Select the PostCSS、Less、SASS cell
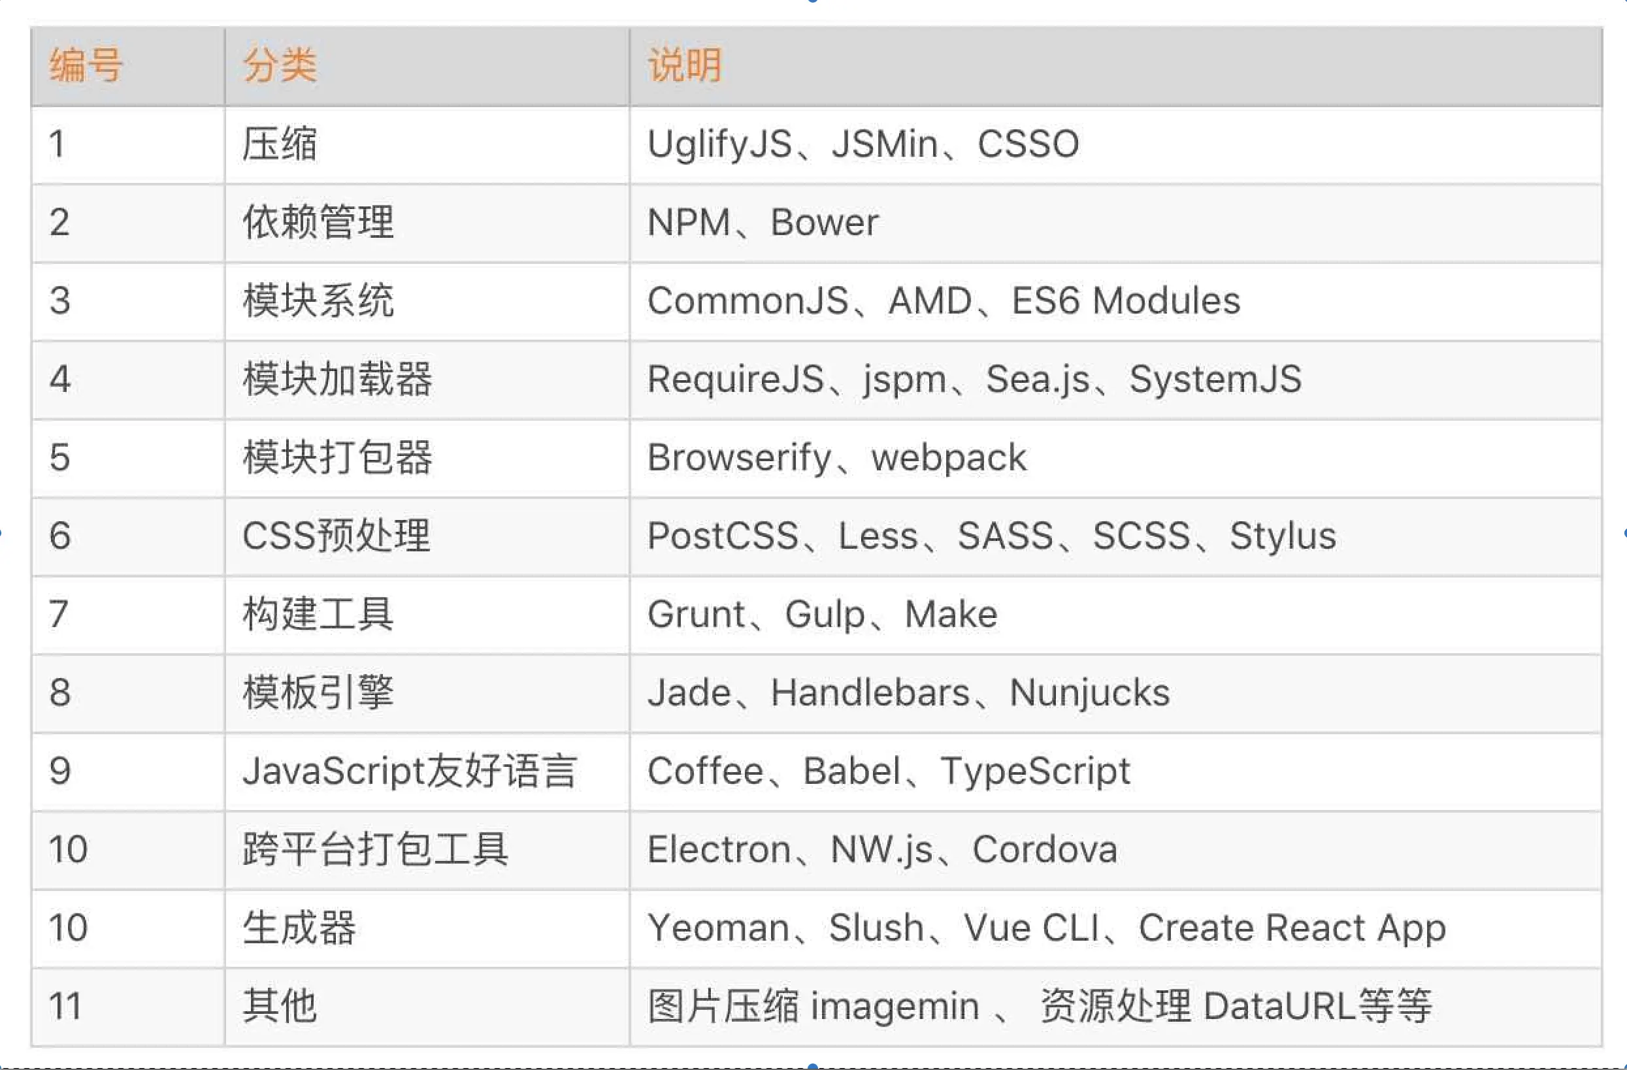Viewport: 1627px width, 1070px height. tap(1115, 536)
